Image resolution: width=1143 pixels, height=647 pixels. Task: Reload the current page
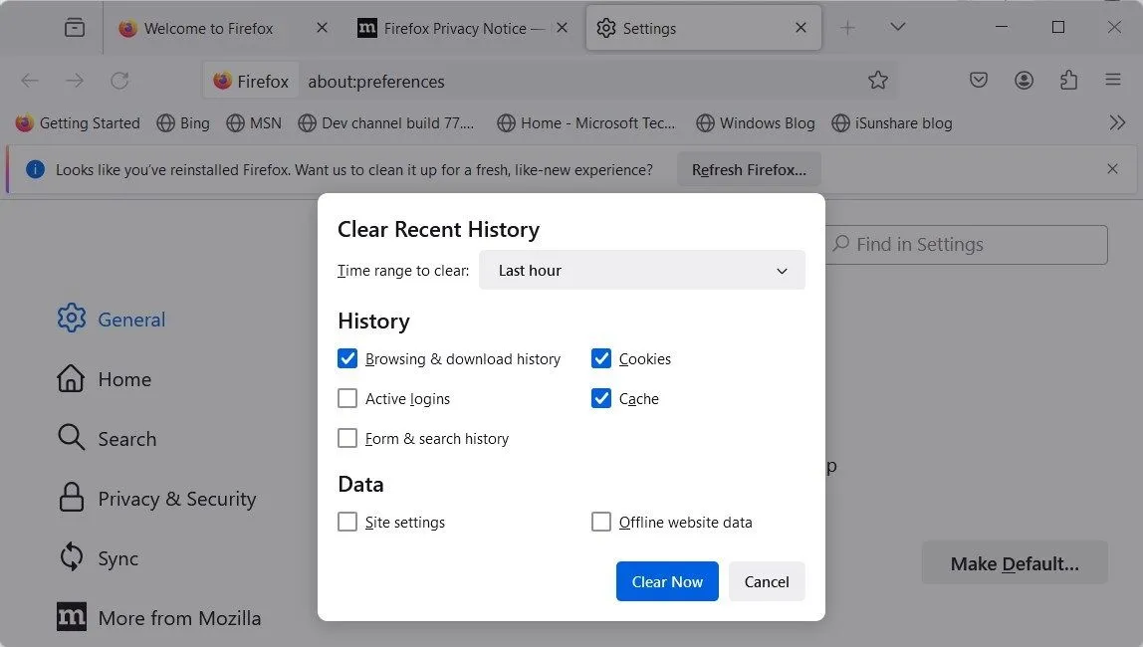click(120, 81)
